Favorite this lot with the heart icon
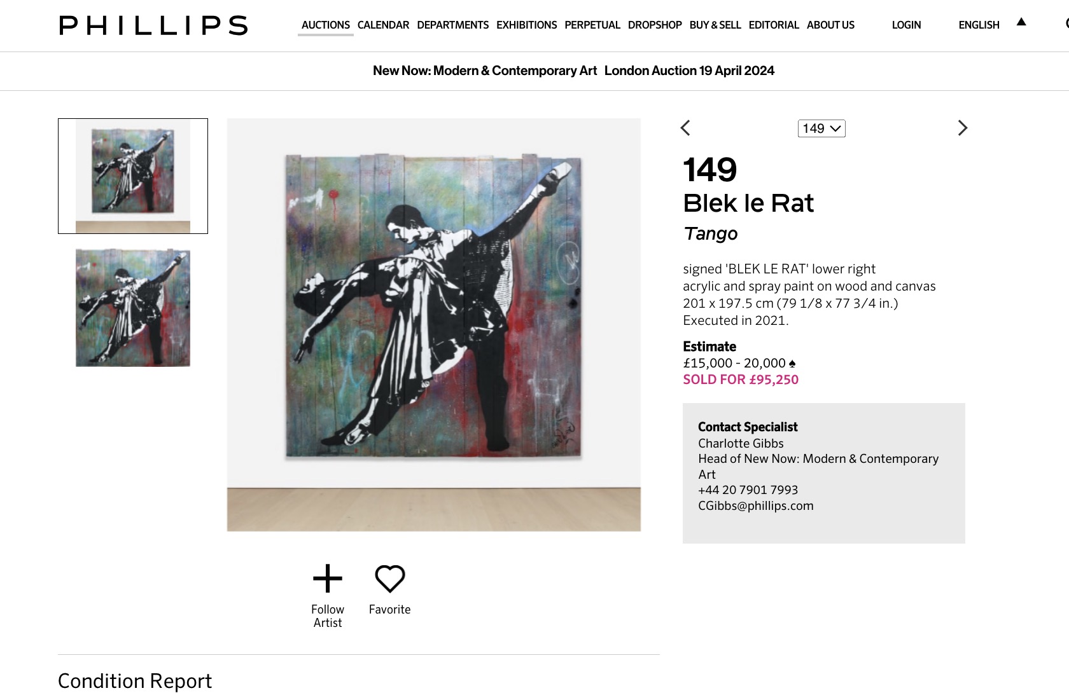 click(390, 579)
